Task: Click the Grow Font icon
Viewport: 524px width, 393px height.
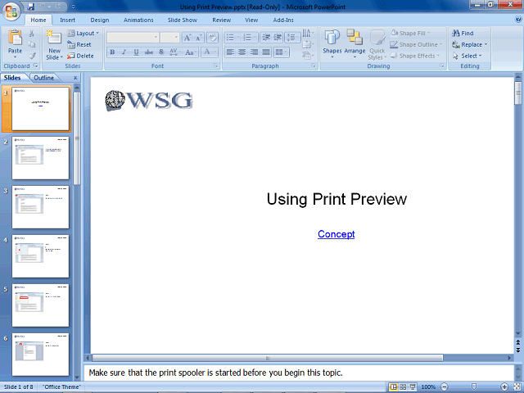Action: [x=187, y=38]
